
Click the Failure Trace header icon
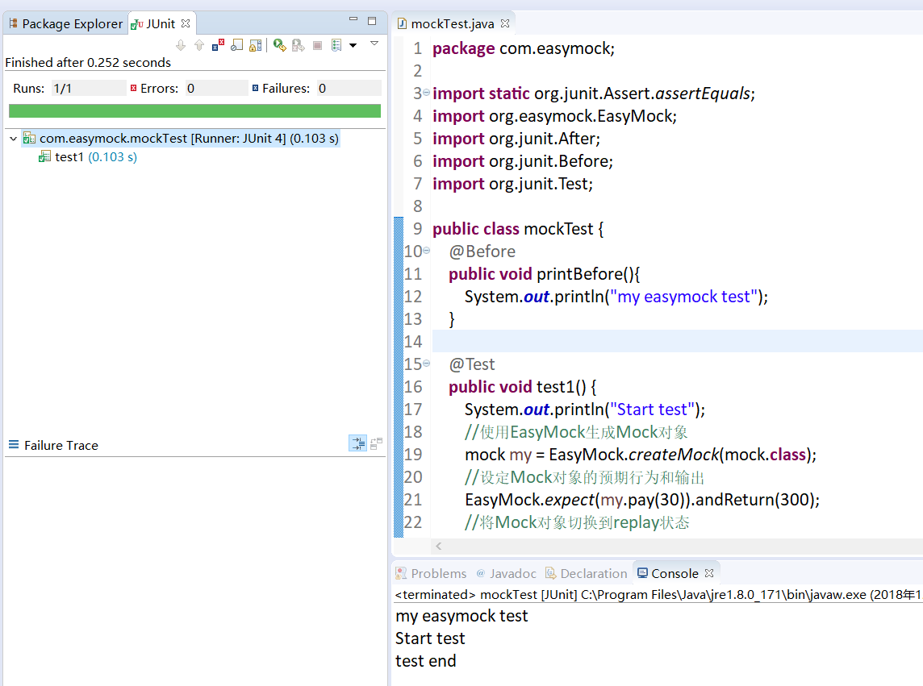pos(14,444)
